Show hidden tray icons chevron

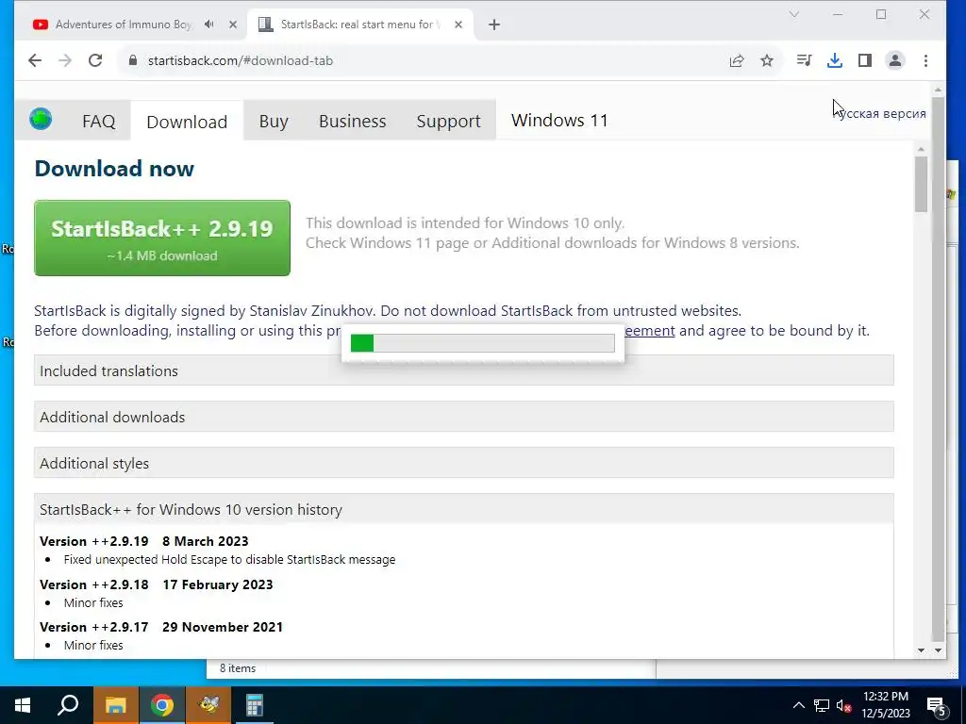[x=798, y=705]
